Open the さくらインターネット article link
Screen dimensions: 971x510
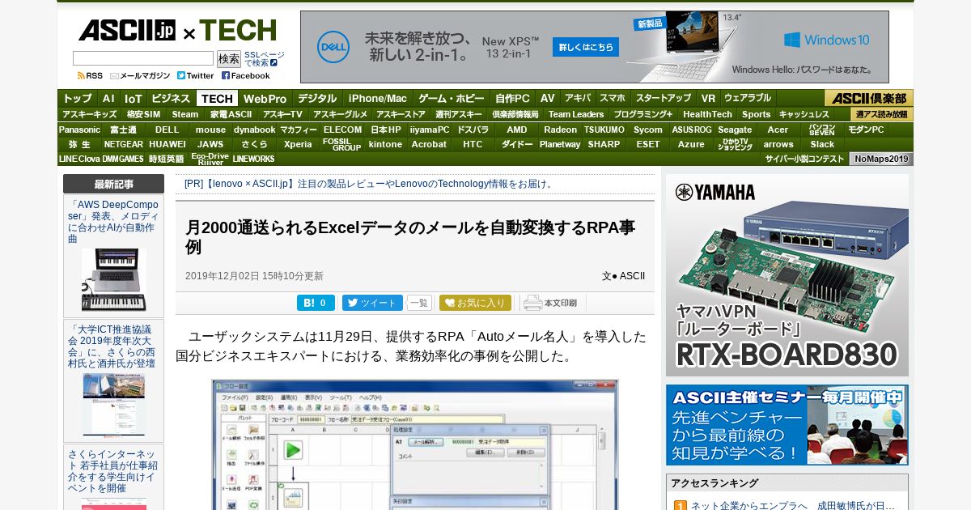point(112,471)
